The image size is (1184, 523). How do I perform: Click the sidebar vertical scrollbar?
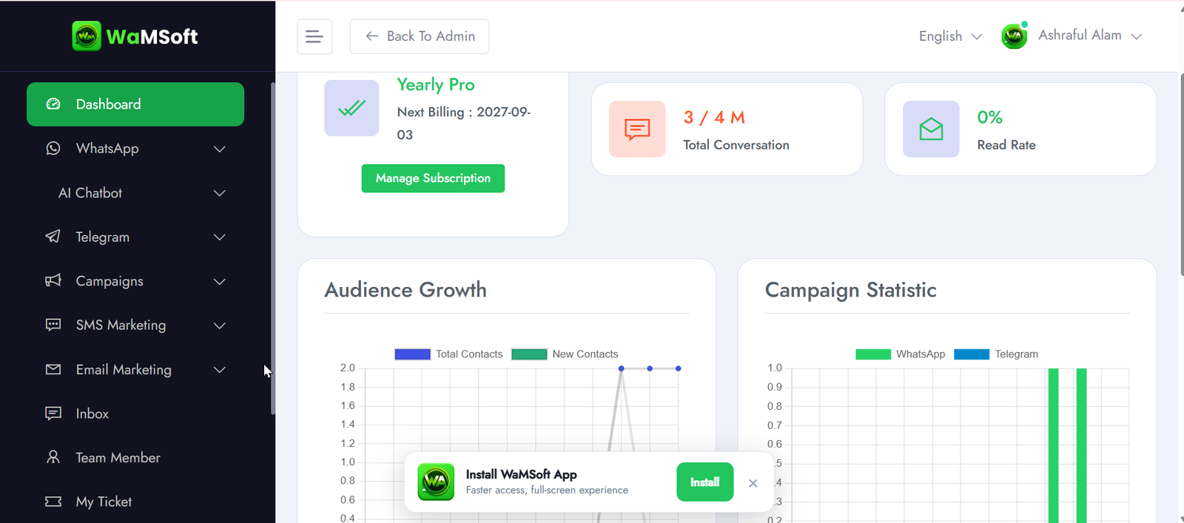click(x=273, y=248)
